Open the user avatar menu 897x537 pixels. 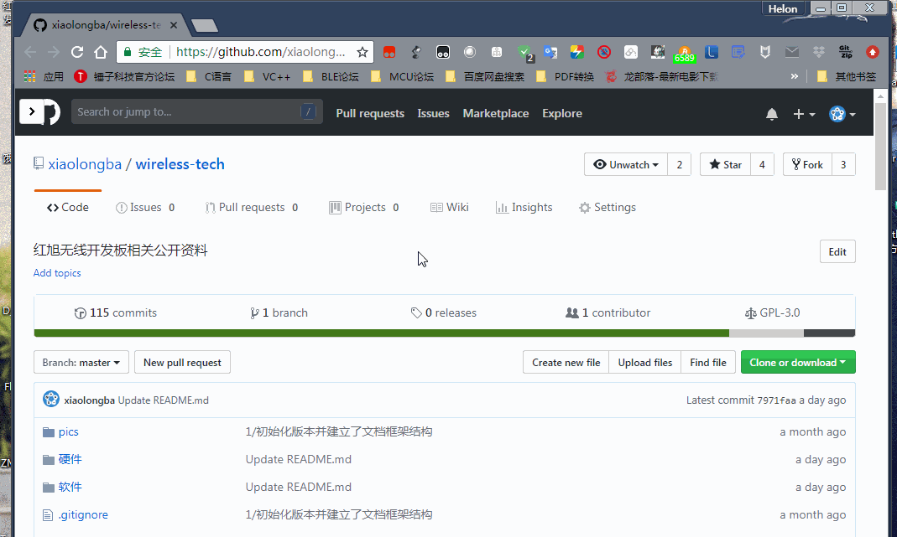pyautogui.click(x=842, y=114)
